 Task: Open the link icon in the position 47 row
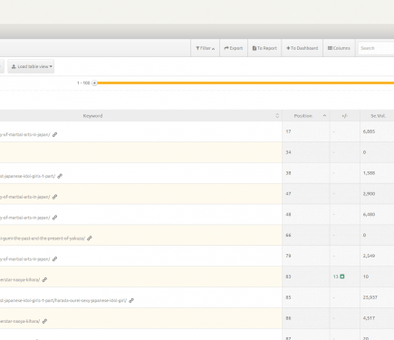54,197
